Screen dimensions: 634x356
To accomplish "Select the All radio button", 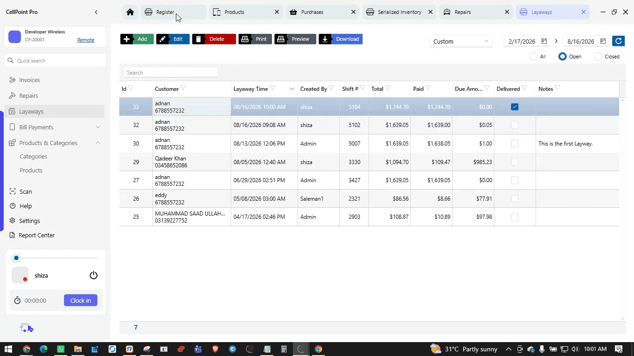I will [x=533, y=57].
